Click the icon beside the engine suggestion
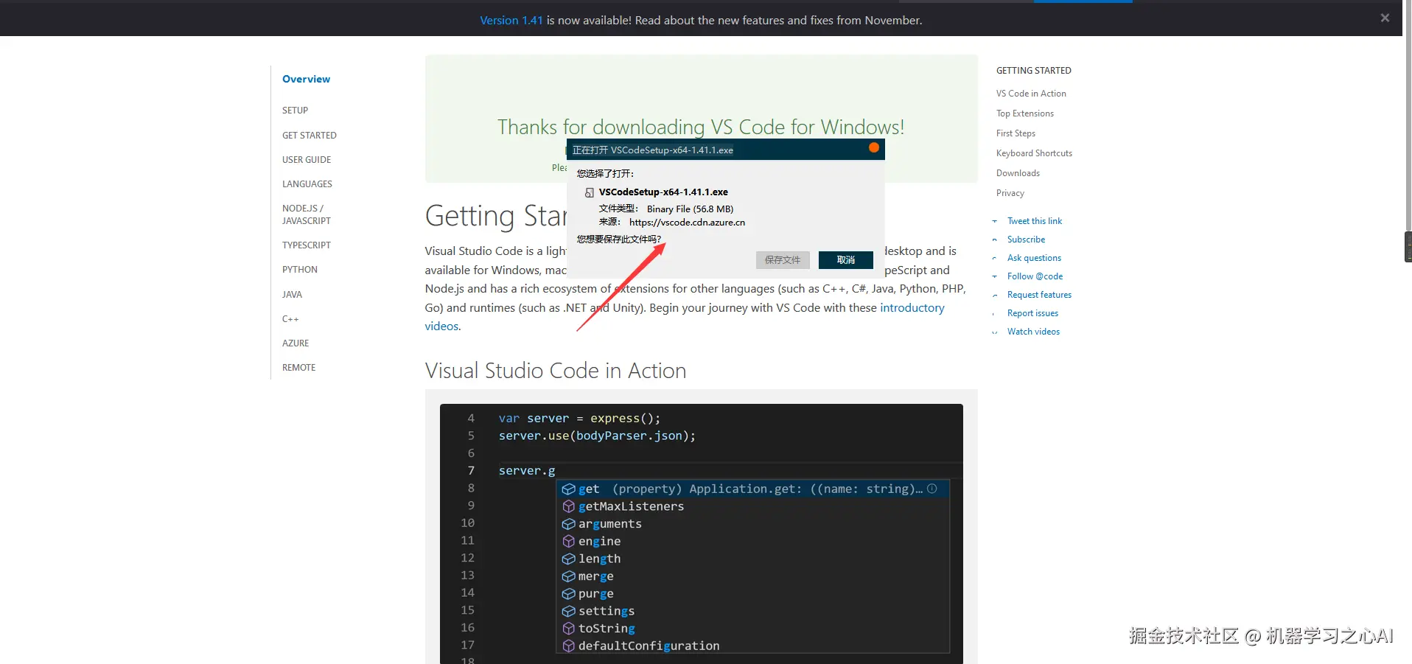This screenshot has height=664, width=1412. pyautogui.click(x=568, y=541)
